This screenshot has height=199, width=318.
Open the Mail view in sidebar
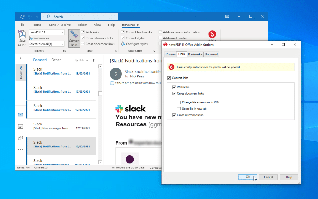coord(20,115)
